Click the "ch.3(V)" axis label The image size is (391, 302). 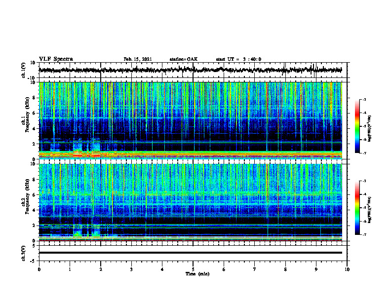[x=24, y=254]
